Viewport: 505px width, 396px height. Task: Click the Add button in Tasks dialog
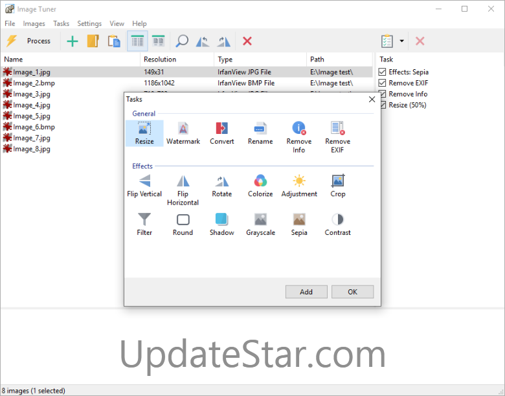pos(306,292)
